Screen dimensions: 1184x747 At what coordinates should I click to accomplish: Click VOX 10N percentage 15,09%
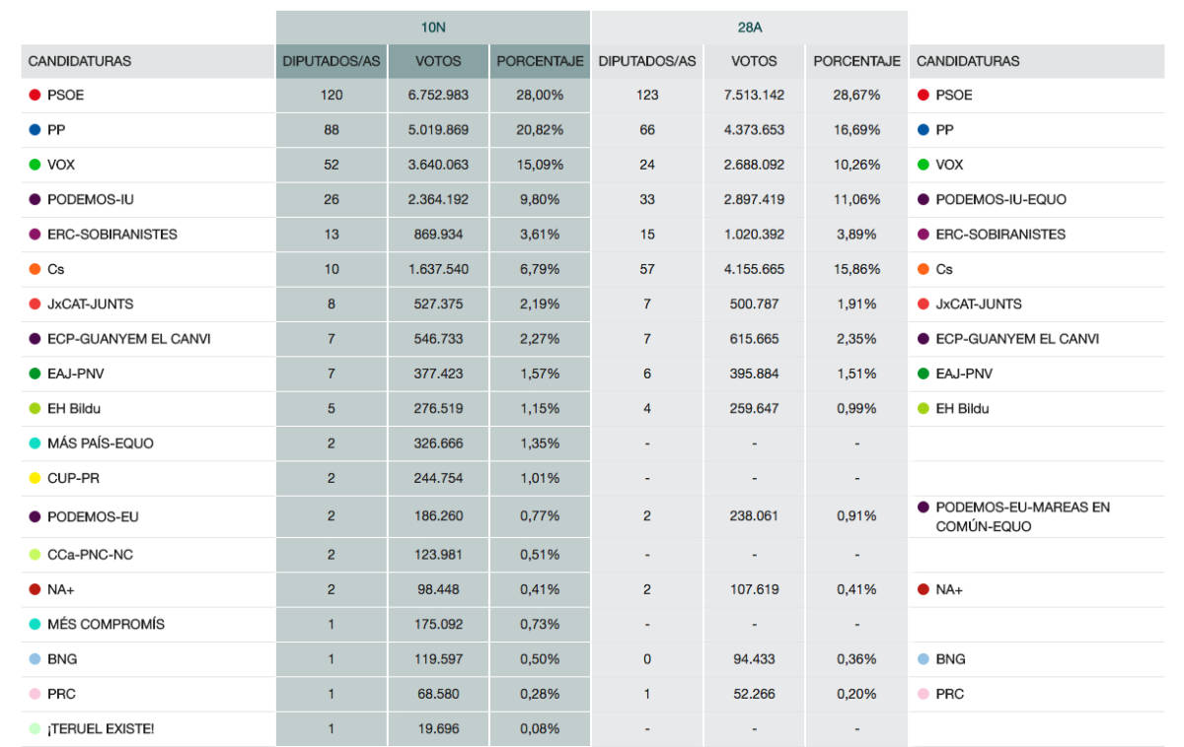point(540,165)
